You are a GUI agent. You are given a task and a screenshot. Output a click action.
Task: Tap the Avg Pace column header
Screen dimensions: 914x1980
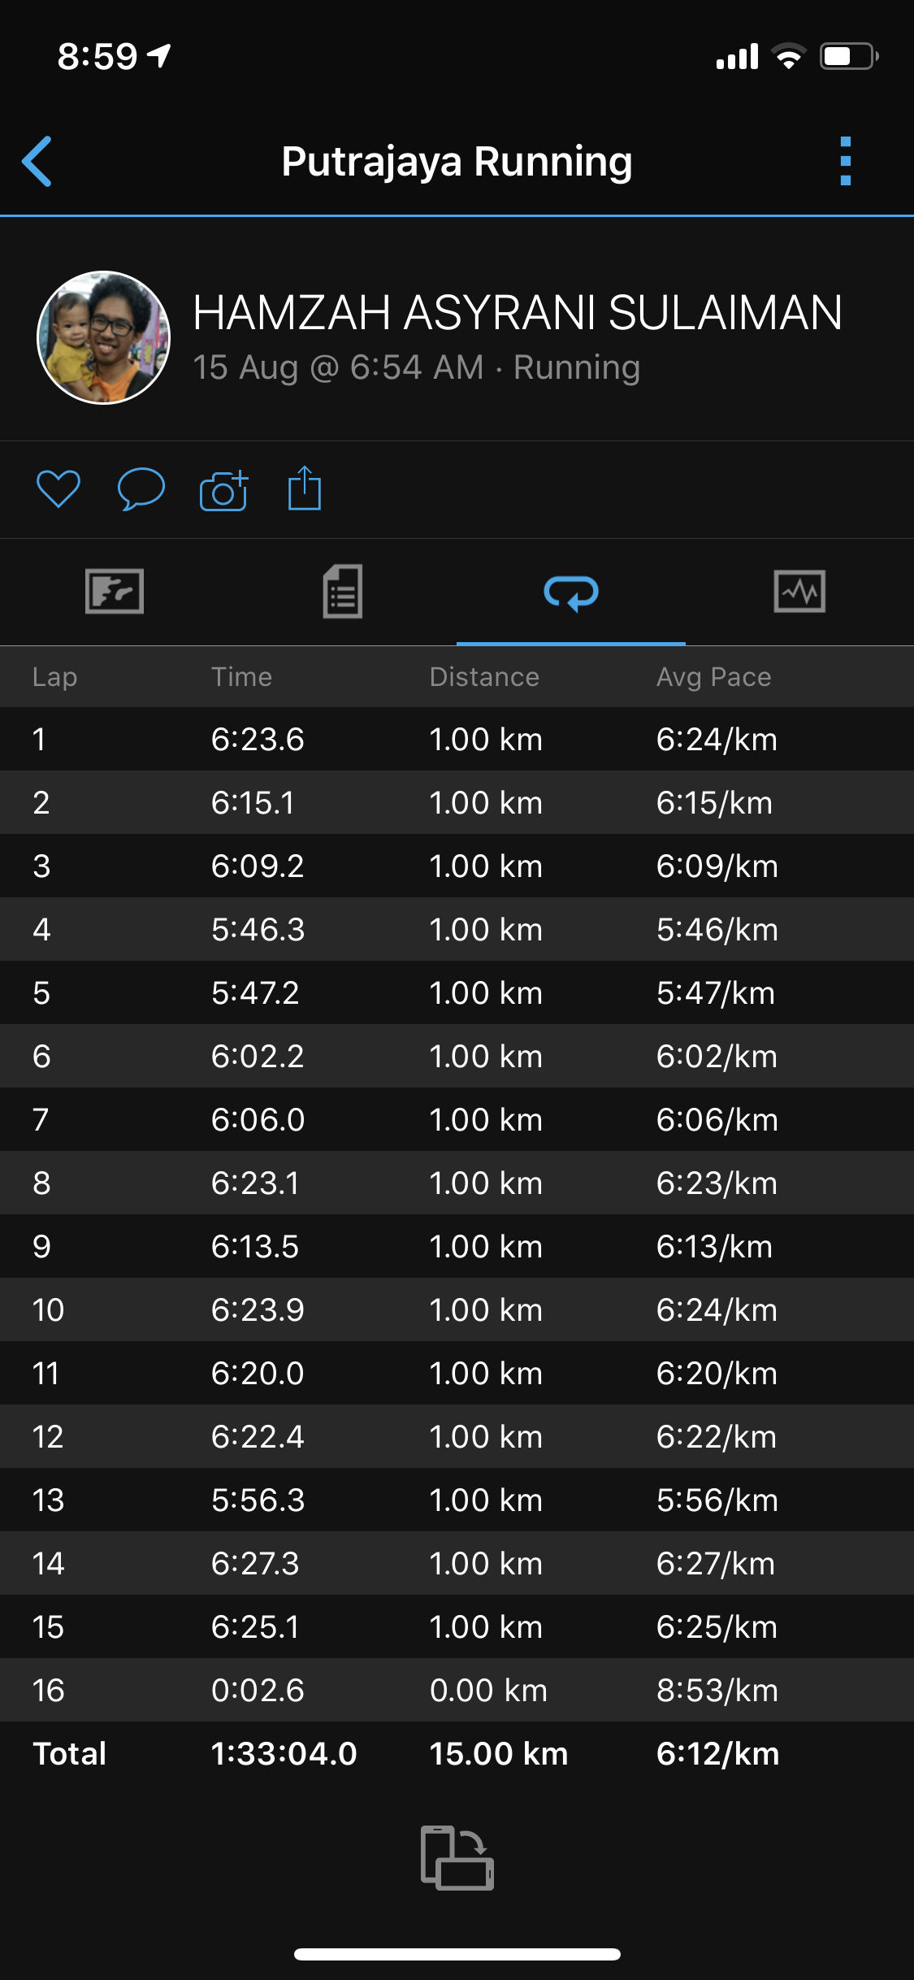[713, 676]
